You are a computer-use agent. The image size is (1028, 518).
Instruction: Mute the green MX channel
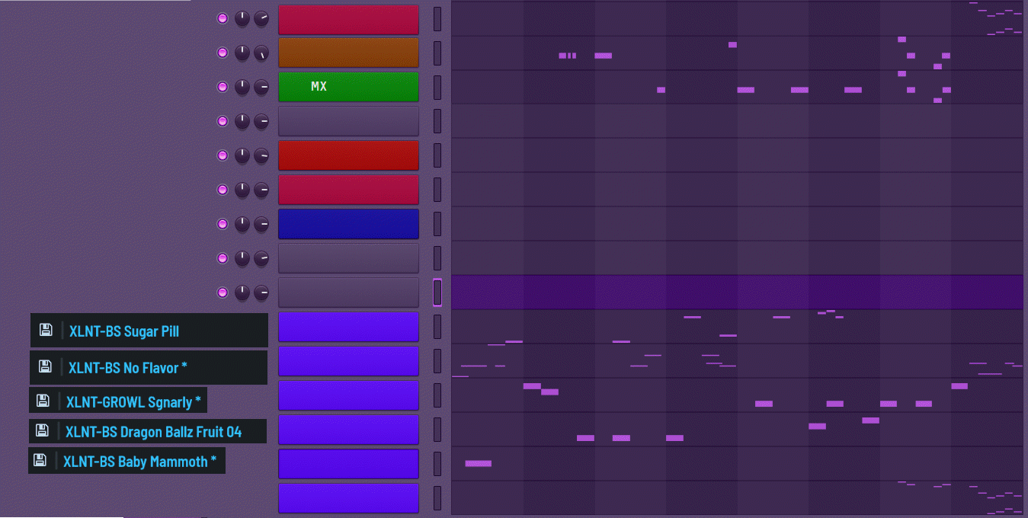pos(223,87)
